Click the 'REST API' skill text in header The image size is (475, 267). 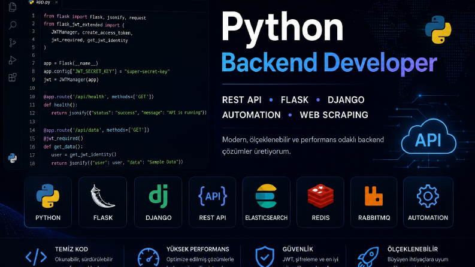242,100
